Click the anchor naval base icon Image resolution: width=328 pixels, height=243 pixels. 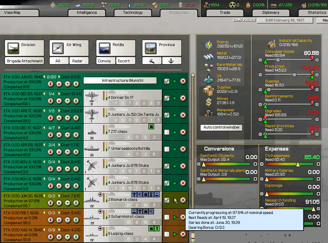[x=172, y=61]
